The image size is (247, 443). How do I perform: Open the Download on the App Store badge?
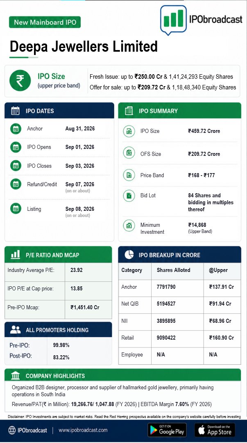coord(215,430)
